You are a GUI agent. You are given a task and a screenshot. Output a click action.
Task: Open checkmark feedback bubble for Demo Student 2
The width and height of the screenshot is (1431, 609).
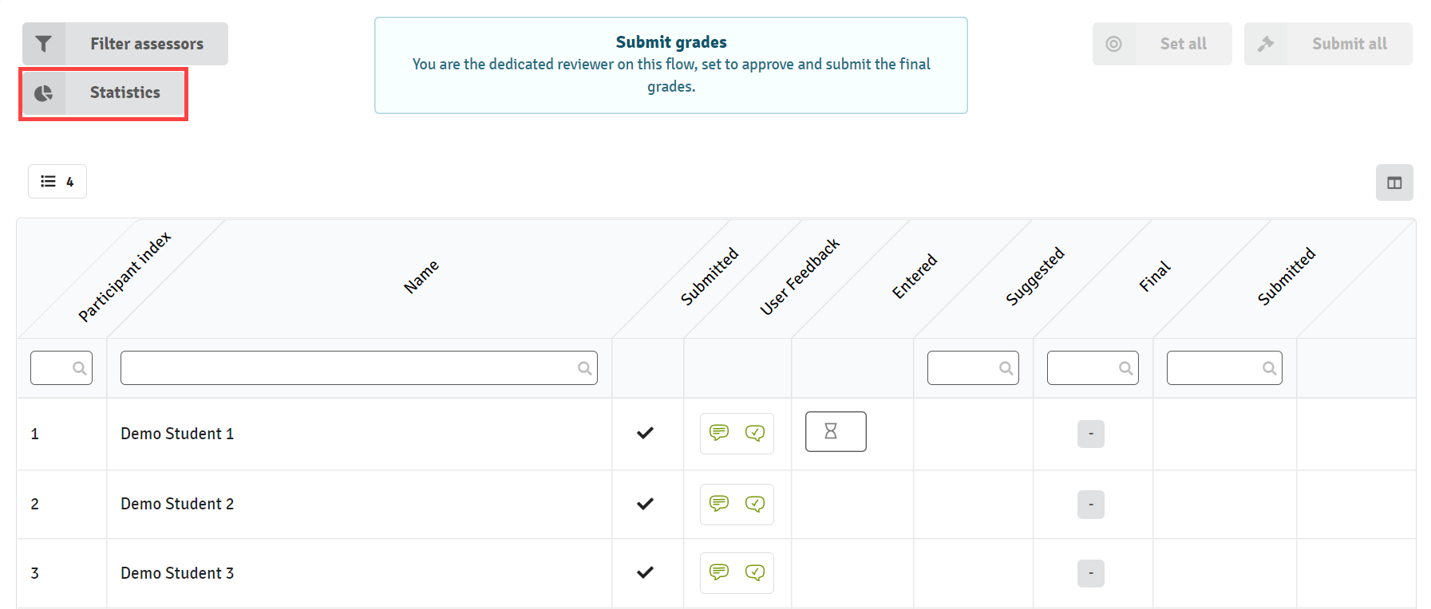[755, 504]
